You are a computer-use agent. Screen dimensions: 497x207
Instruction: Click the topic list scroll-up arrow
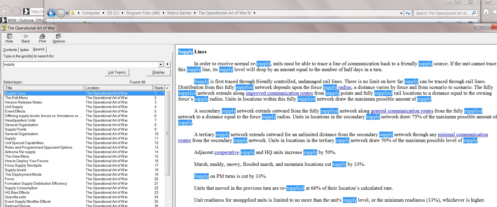[167, 88]
